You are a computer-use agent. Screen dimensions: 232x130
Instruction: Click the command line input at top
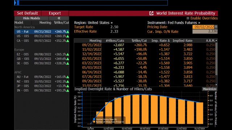pyautogui.click(x=91, y=3)
